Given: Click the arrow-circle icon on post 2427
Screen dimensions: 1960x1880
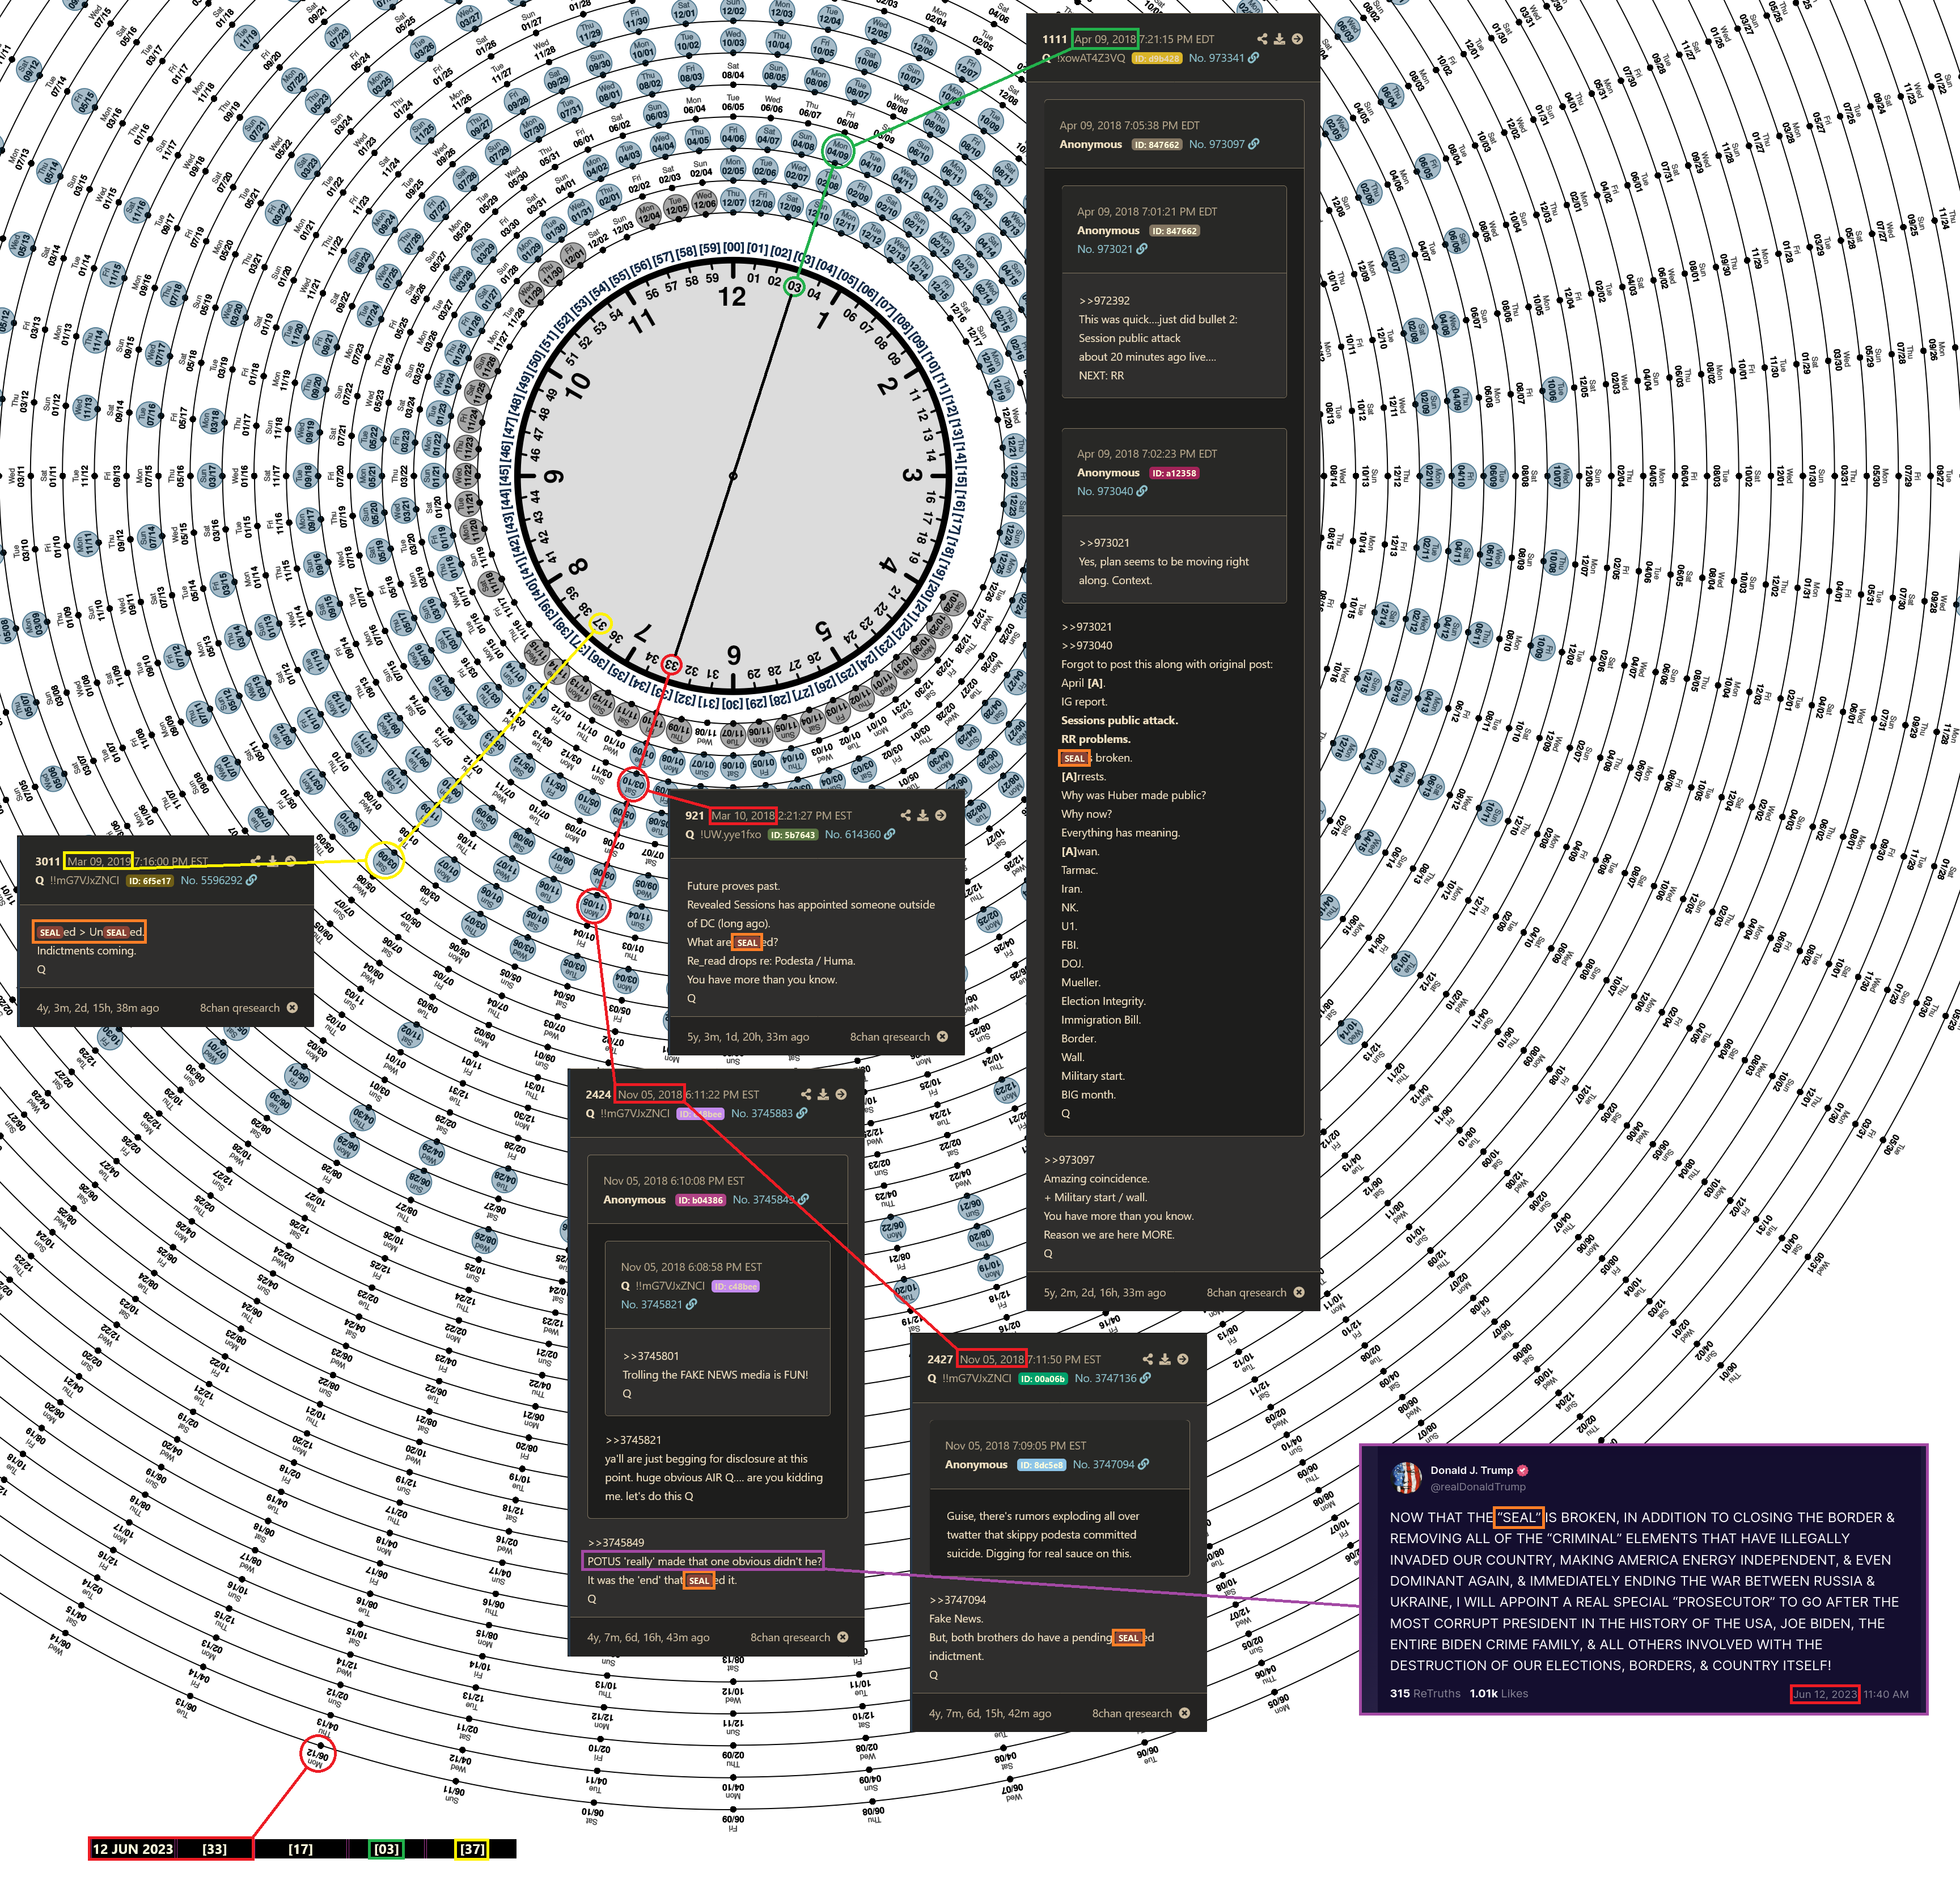Looking at the screenshot, I should point(1183,1359).
